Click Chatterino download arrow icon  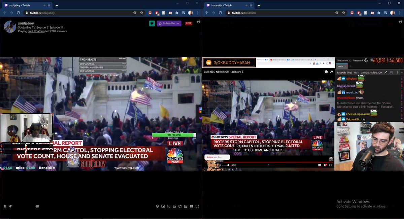366,61
